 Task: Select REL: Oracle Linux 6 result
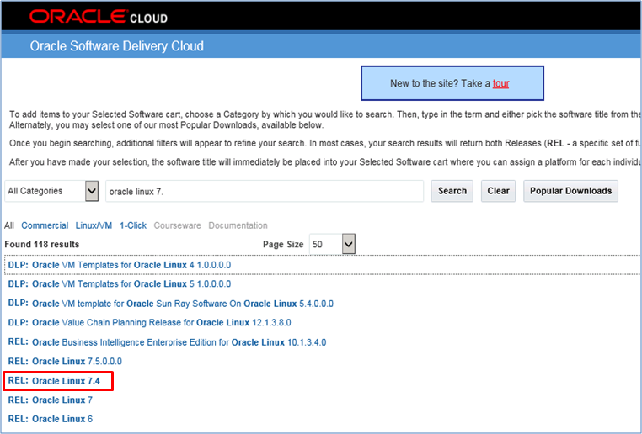pyautogui.click(x=51, y=419)
